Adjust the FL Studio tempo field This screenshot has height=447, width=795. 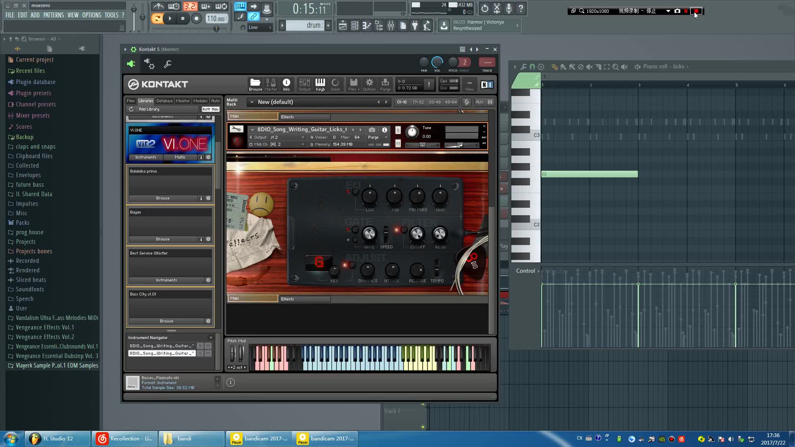pyautogui.click(x=216, y=19)
